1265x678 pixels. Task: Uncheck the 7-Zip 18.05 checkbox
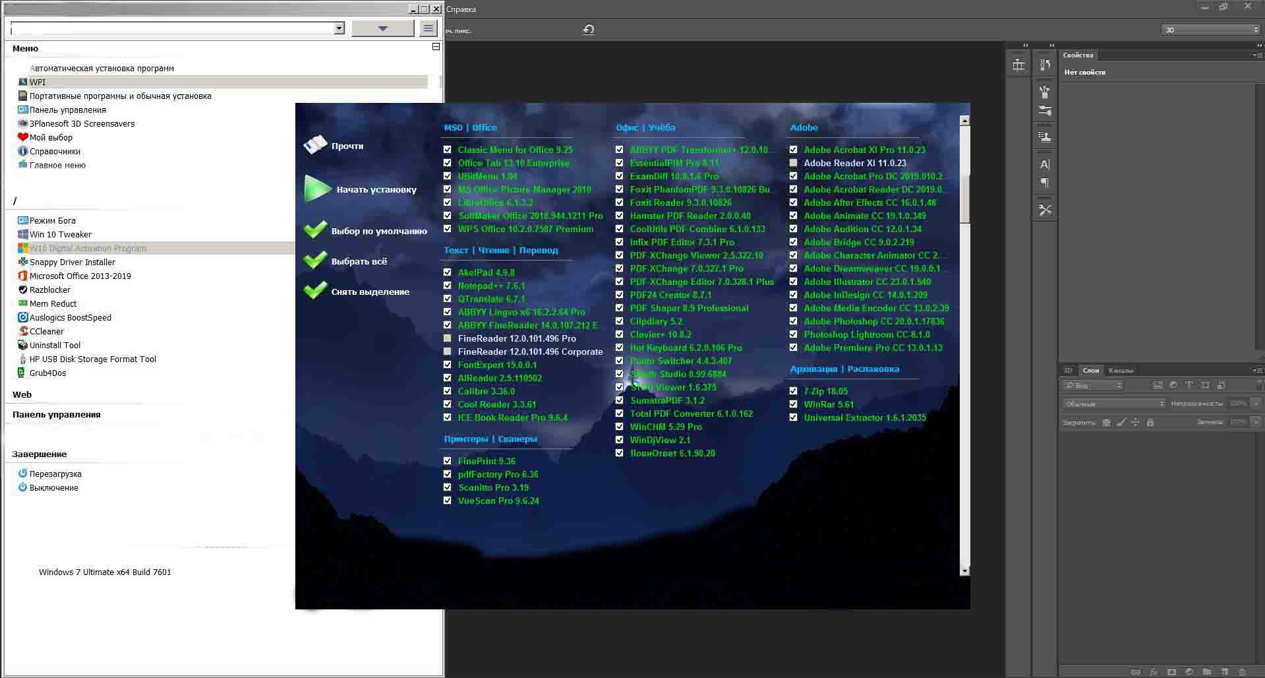793,391
